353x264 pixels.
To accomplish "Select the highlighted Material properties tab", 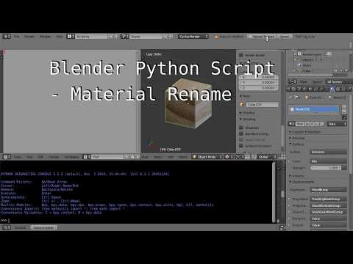I will click(x=332, y=89).
